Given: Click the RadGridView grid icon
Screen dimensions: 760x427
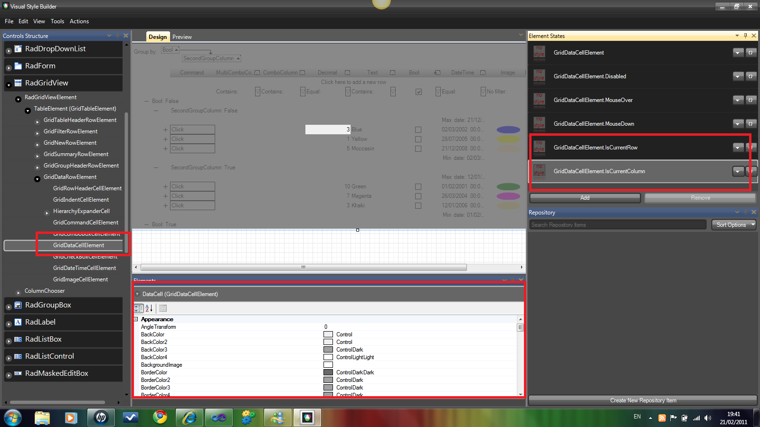Looking at the screenshot, I should [x=18, y=83].
